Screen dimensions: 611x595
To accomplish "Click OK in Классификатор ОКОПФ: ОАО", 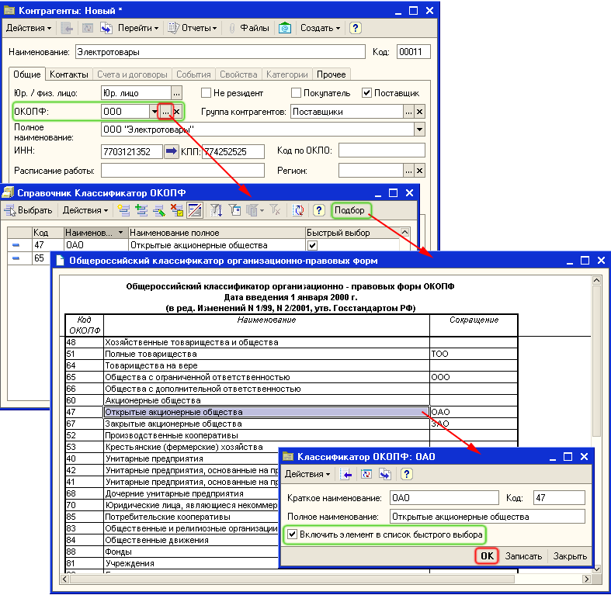I will pos(487,555).
